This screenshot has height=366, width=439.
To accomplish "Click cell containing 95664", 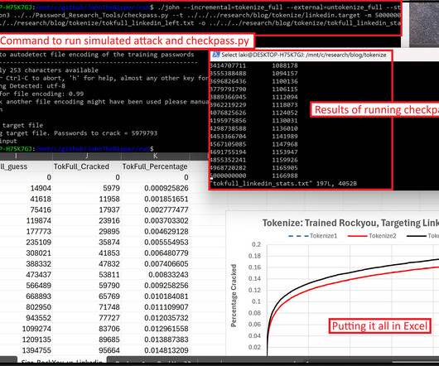I will pos(87,350).
